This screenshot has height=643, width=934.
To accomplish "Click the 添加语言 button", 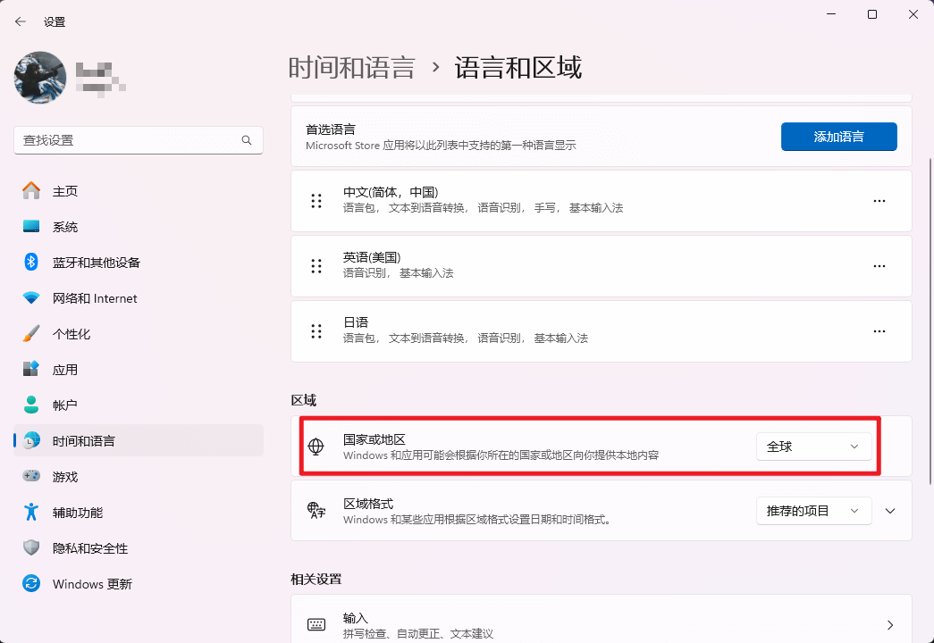I will [838, 136].
